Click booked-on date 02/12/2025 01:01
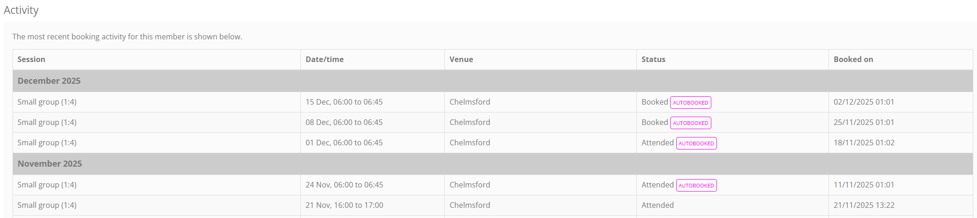 pyautogui.click(x=864, y=102)
